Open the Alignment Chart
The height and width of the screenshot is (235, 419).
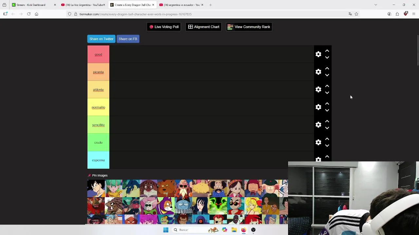204,27
